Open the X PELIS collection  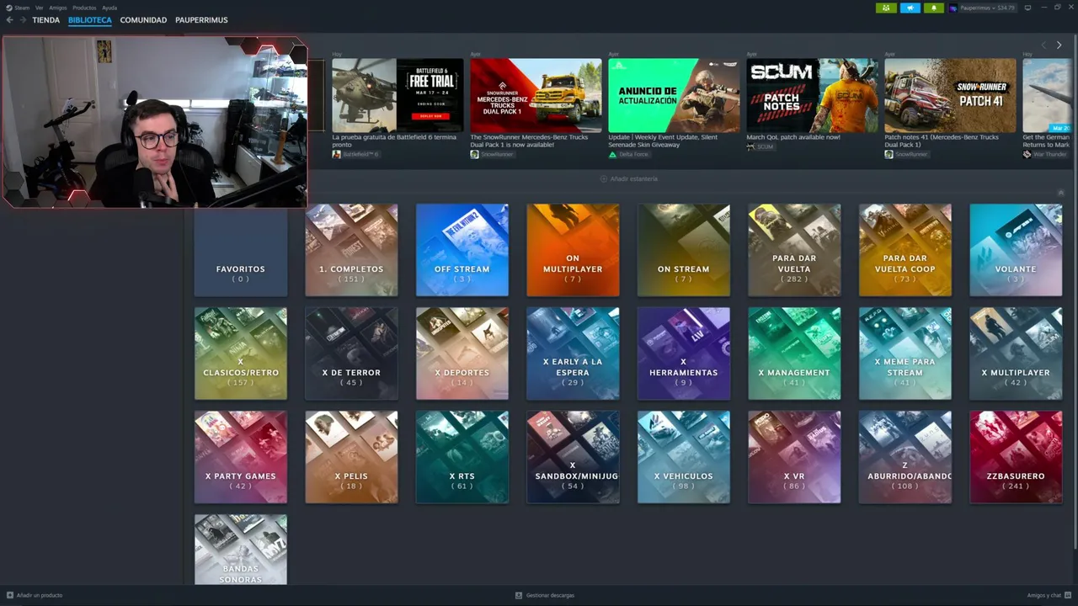click(351, 457)
